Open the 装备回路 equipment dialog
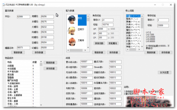This screenshot has height=110, width=177. 99,43
